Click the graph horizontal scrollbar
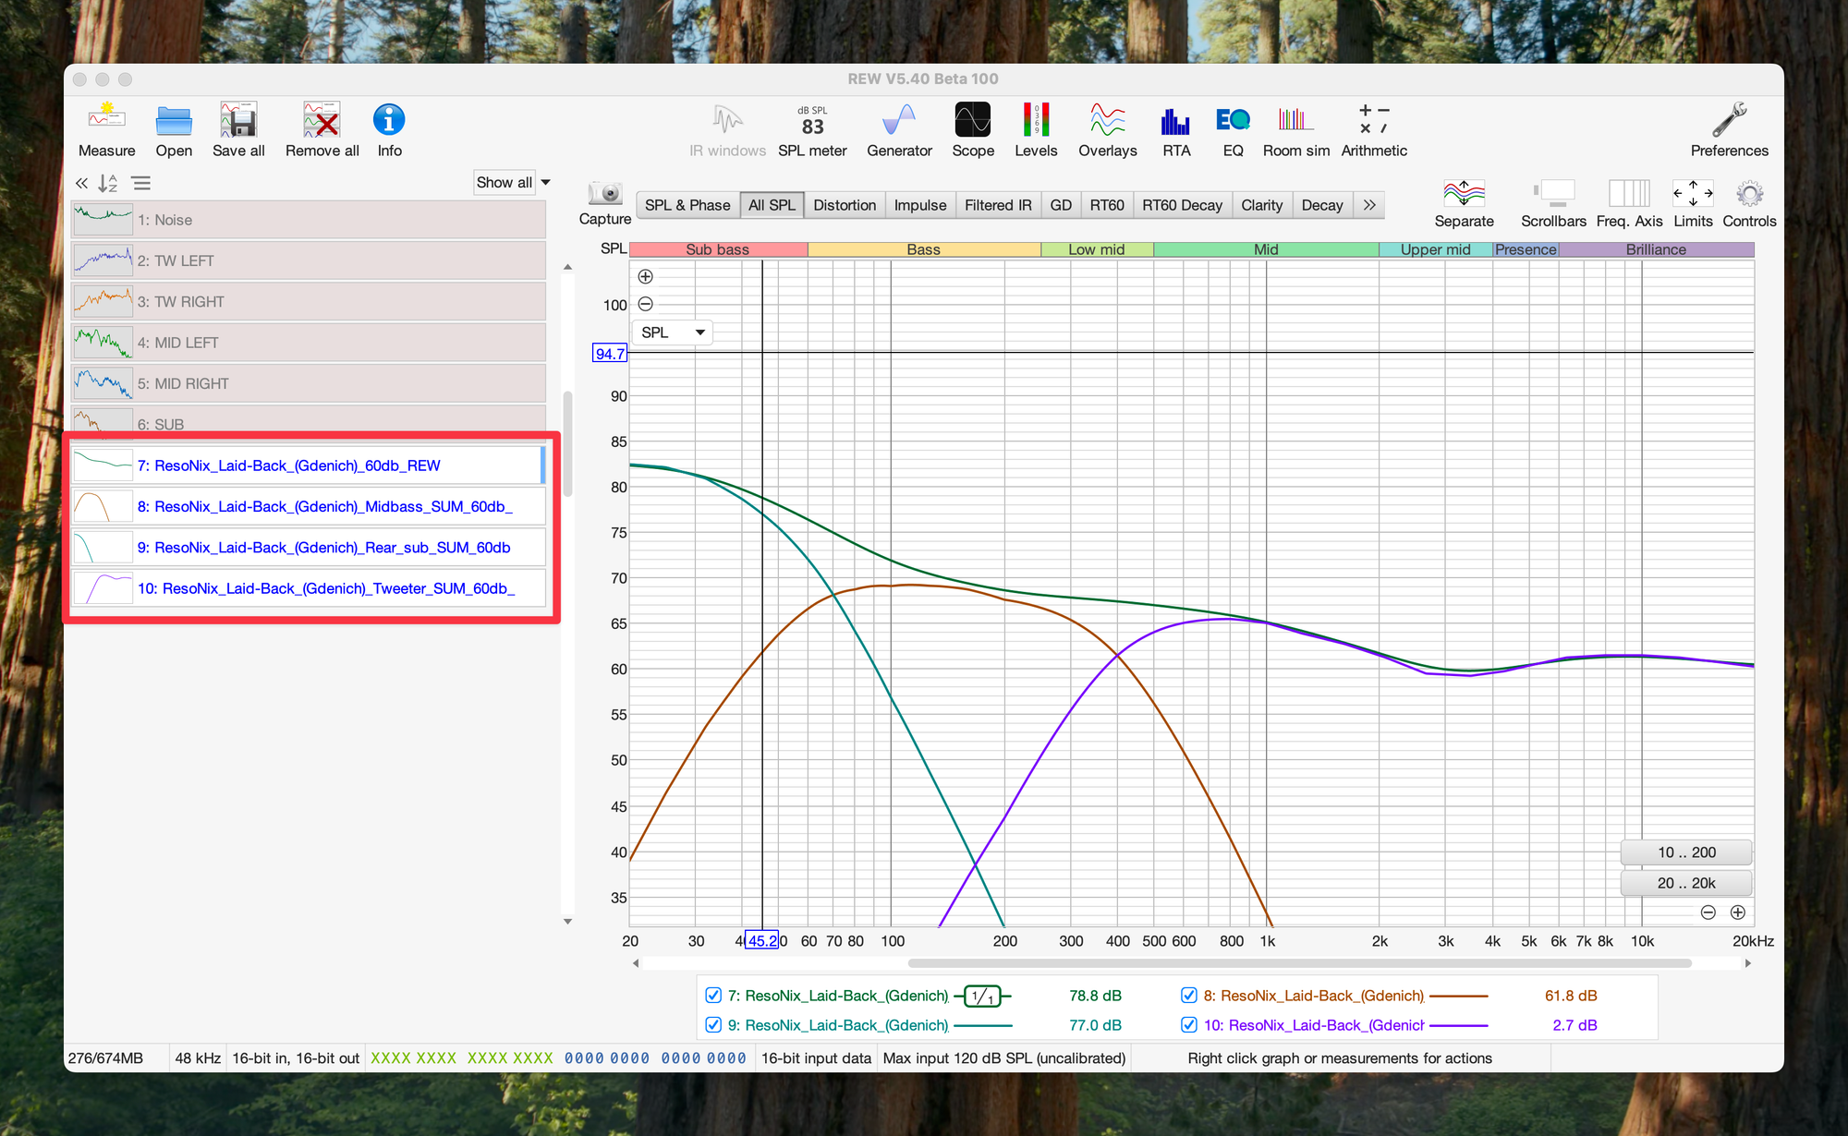This screenshot has width=1848, height=1136. (1298, 963)
